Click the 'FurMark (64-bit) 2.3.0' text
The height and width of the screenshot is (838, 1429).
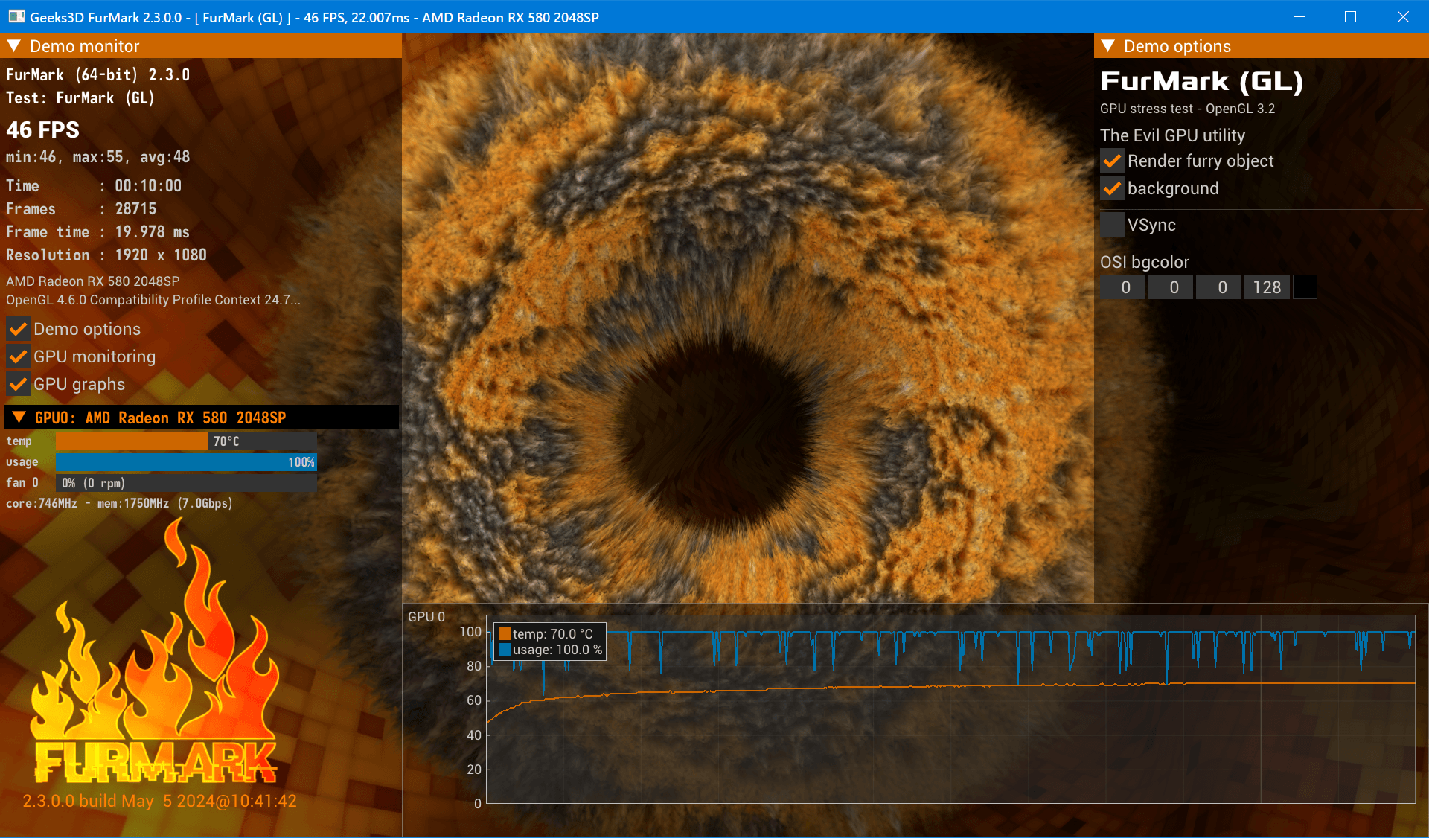click(x=97, y=75)
